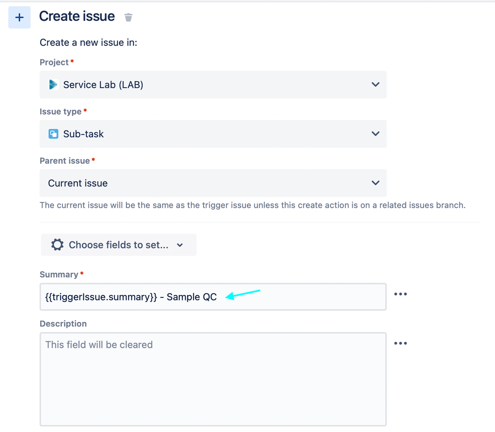Delete the action with the trash icon
This screenshot has width=495, height=432.
(x=128, y=17)
